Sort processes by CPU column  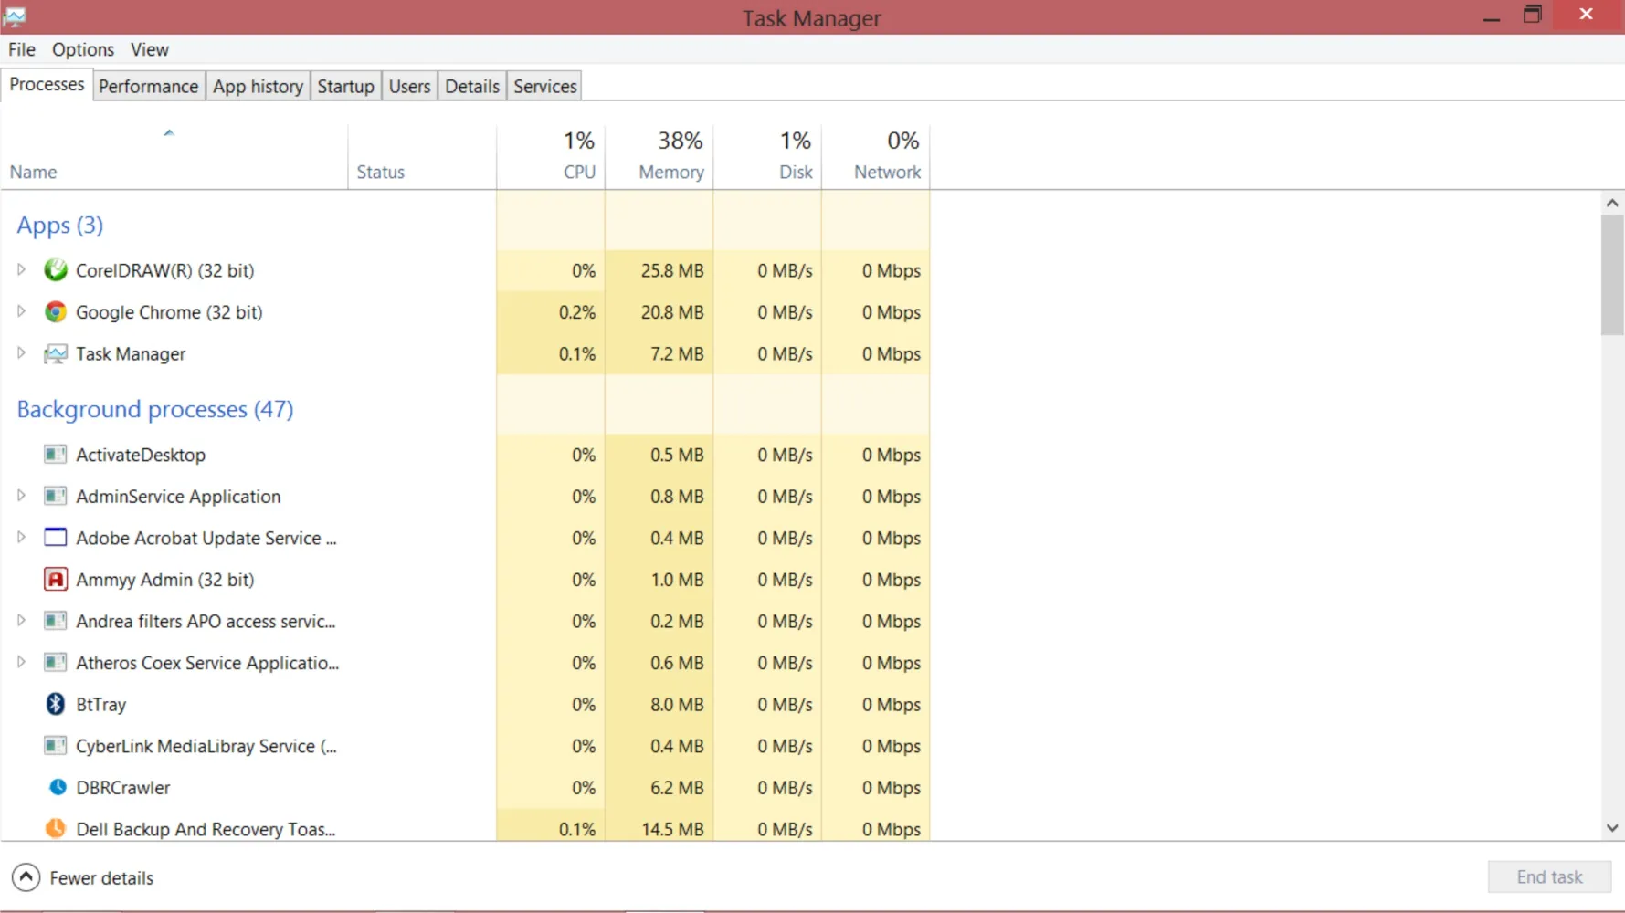(551, 157)
